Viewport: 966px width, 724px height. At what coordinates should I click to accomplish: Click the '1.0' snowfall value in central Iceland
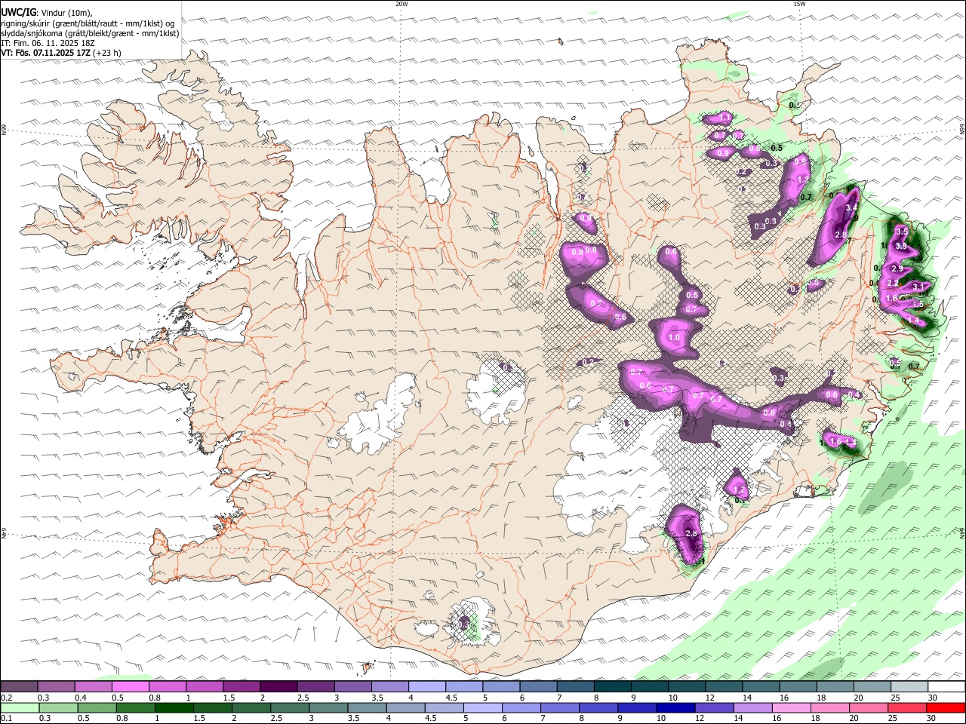(674, 338)
